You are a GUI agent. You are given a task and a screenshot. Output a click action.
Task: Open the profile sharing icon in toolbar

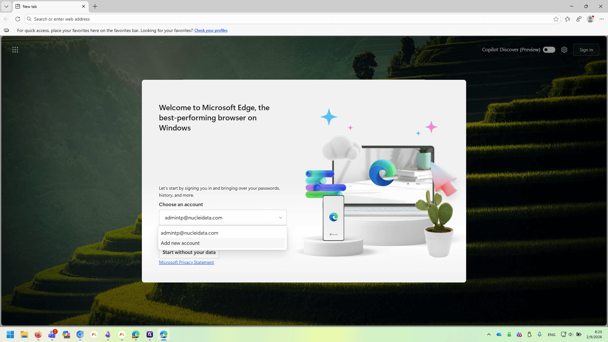(x=579, y=19)
